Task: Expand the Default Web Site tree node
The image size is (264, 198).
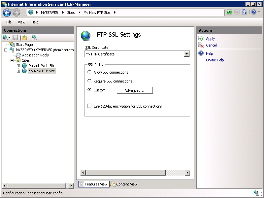Action: 18,66
